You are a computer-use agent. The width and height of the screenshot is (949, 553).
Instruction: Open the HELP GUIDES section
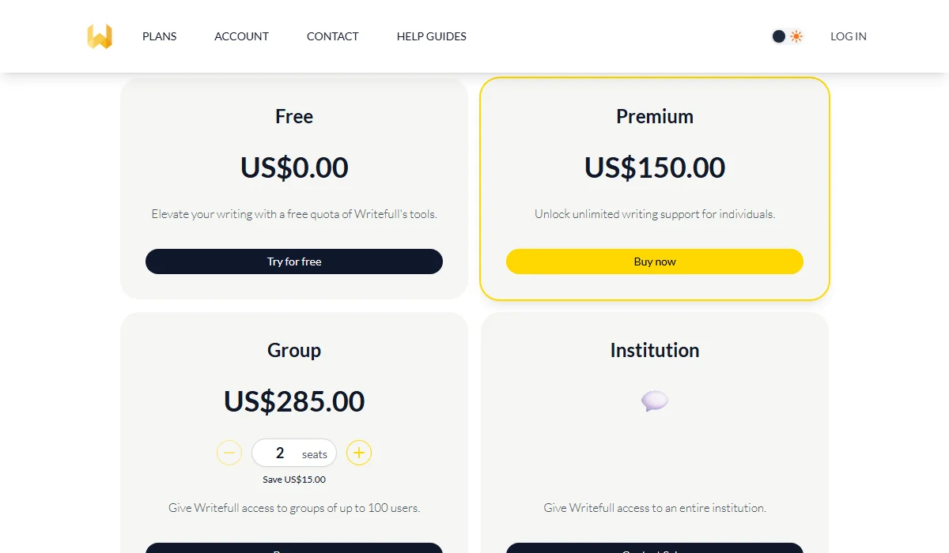coord(431,36)
